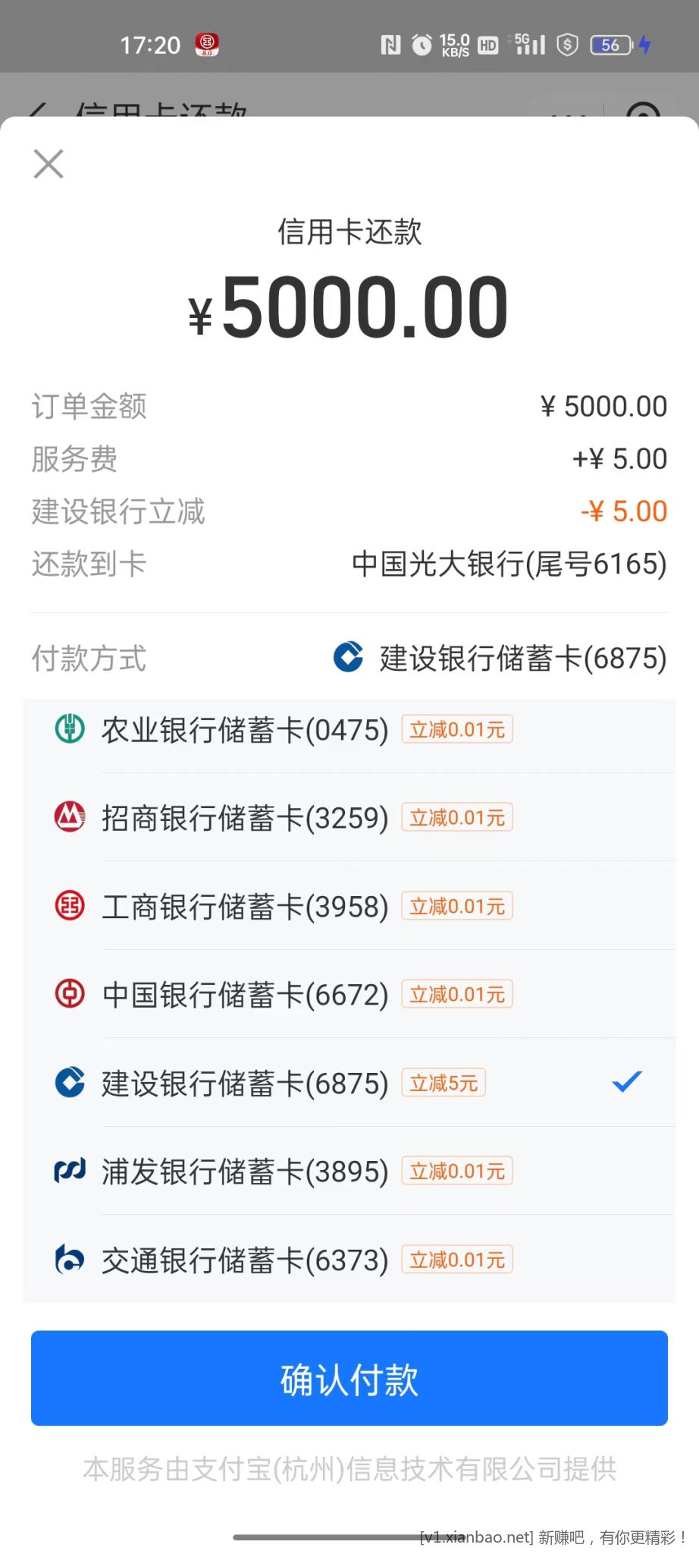Tap the battery indicator in status bar
The image size is (699, 1554).
pyautogui.click(x=611, y=45)
